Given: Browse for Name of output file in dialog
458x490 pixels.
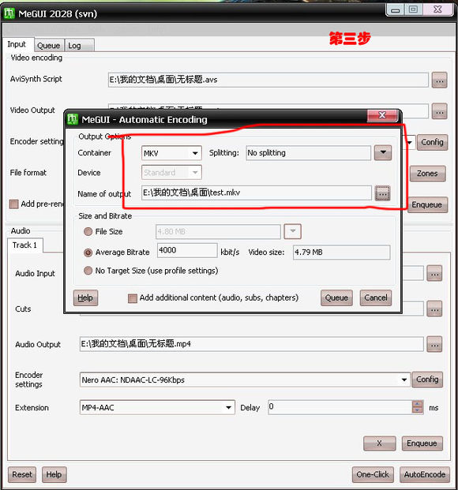Looking at the screenshot, I should (382, 193).
